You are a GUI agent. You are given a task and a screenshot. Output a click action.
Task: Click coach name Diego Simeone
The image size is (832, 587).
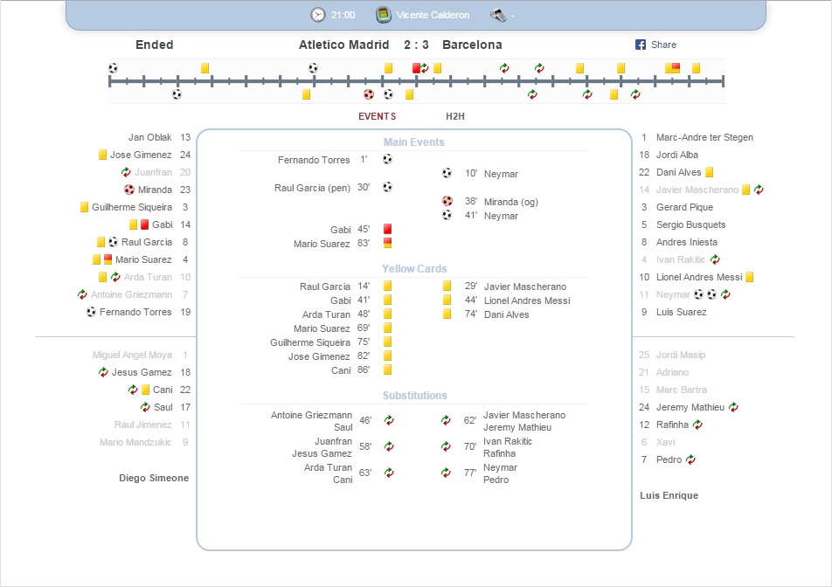click(x=154, y=478)
